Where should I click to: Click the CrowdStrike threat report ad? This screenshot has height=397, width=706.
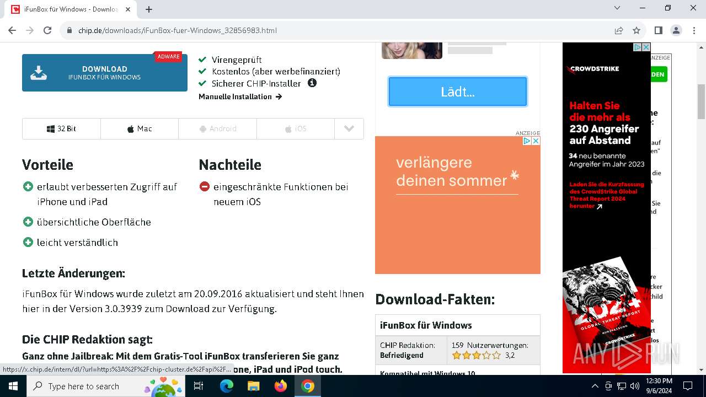(607, 208)
